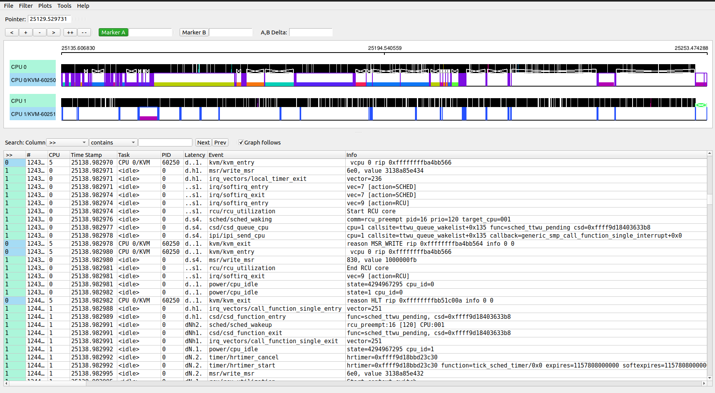Click the '++' full zoom in button
This screenshot has width=715, height=393.
point(70,32)
